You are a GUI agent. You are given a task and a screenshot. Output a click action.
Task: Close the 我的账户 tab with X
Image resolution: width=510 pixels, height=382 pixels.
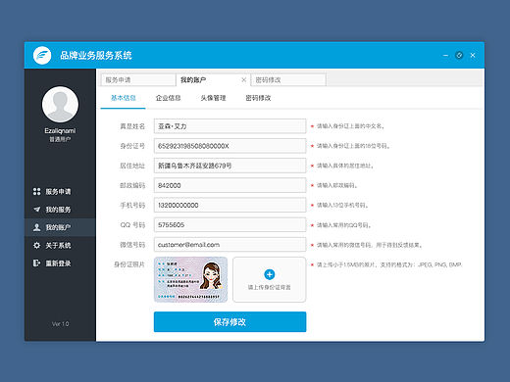click(x=243, y=79)
